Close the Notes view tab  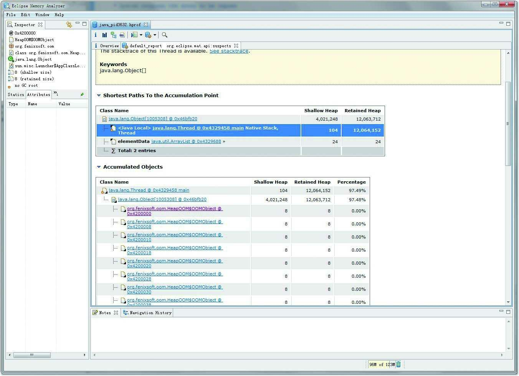[x=116, y=313]
